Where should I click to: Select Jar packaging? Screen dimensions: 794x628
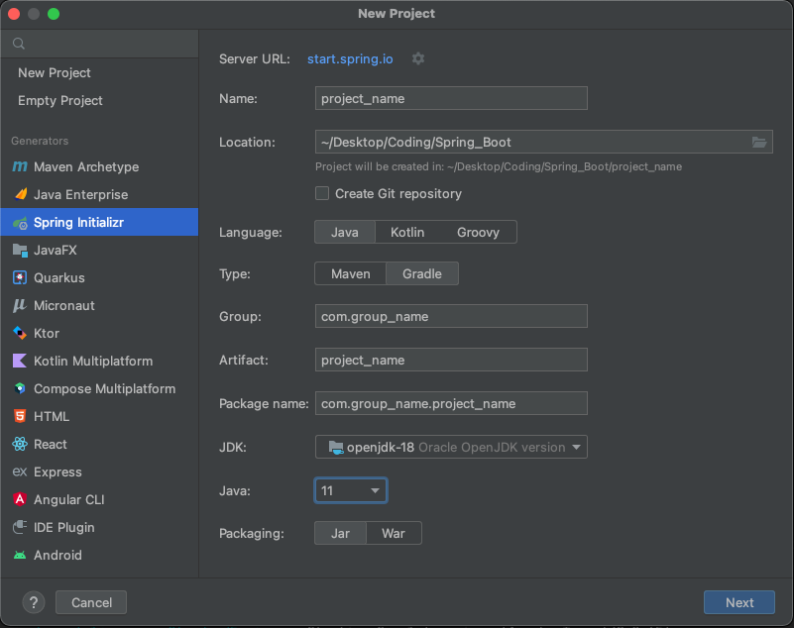pos(340,533)
